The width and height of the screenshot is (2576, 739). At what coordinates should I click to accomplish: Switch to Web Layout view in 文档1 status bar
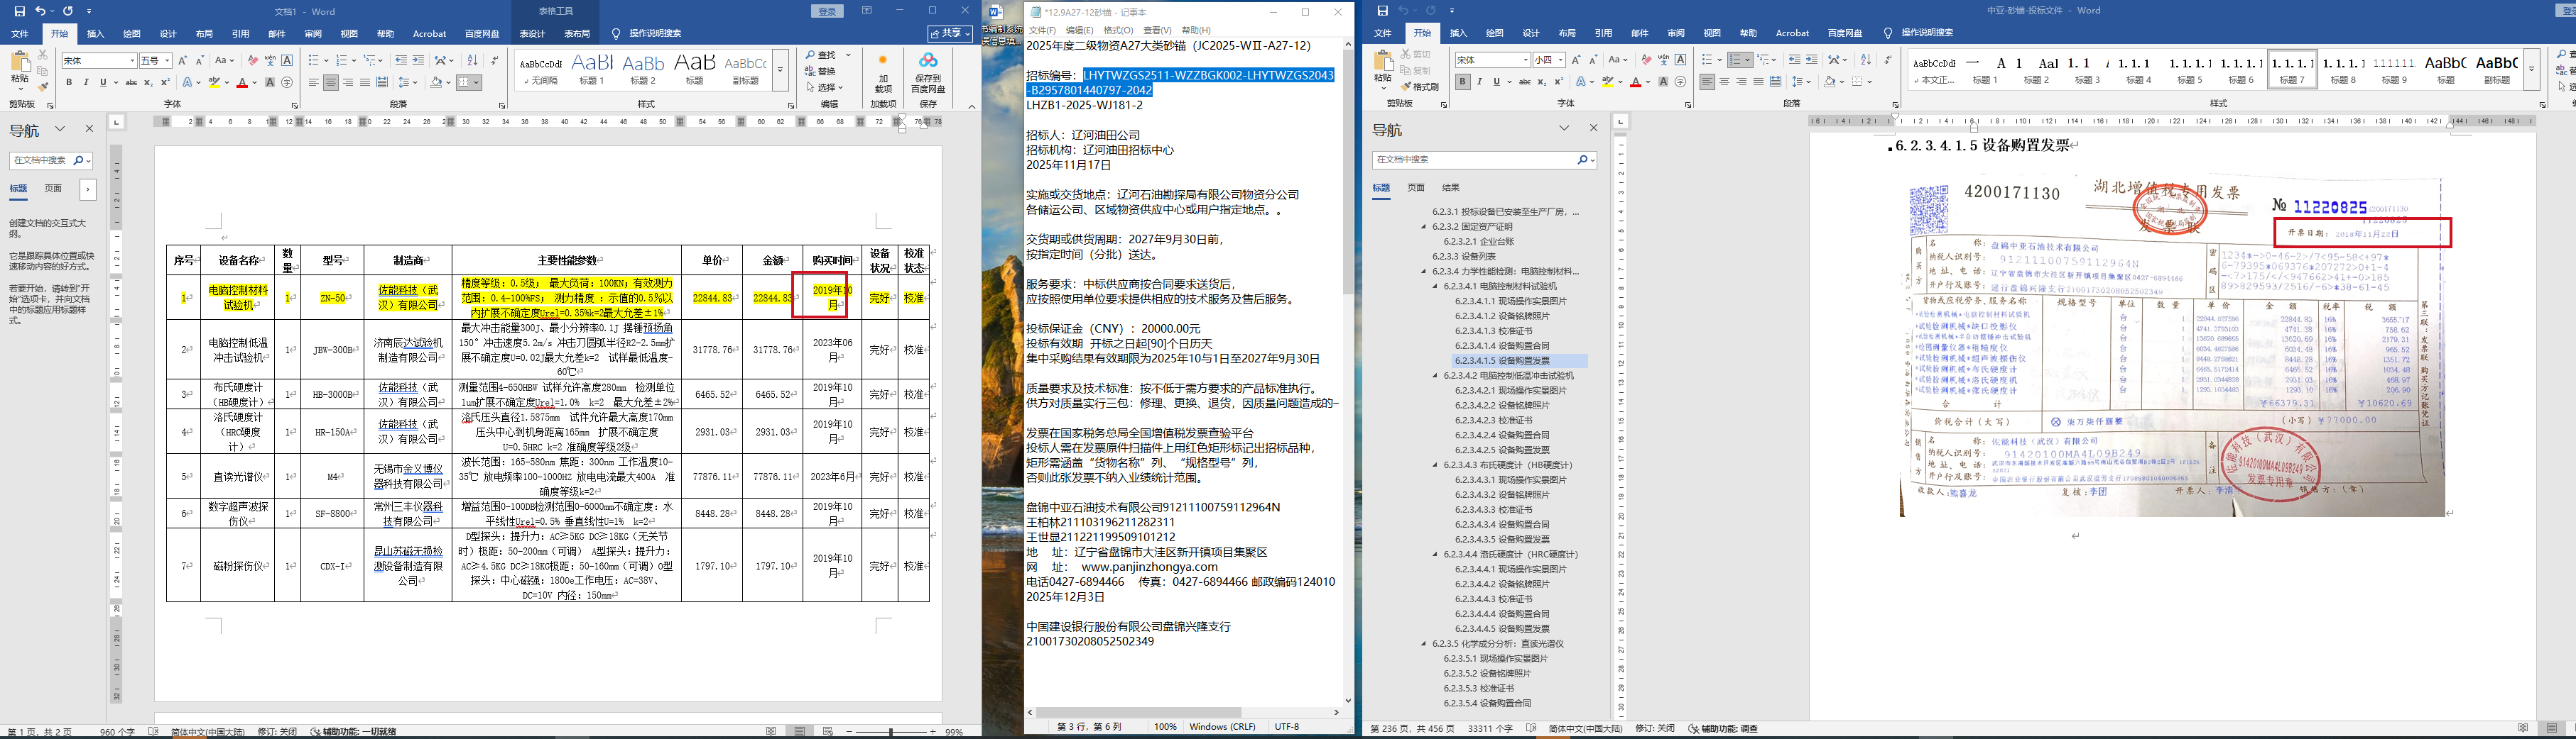[x=829, y=732]
